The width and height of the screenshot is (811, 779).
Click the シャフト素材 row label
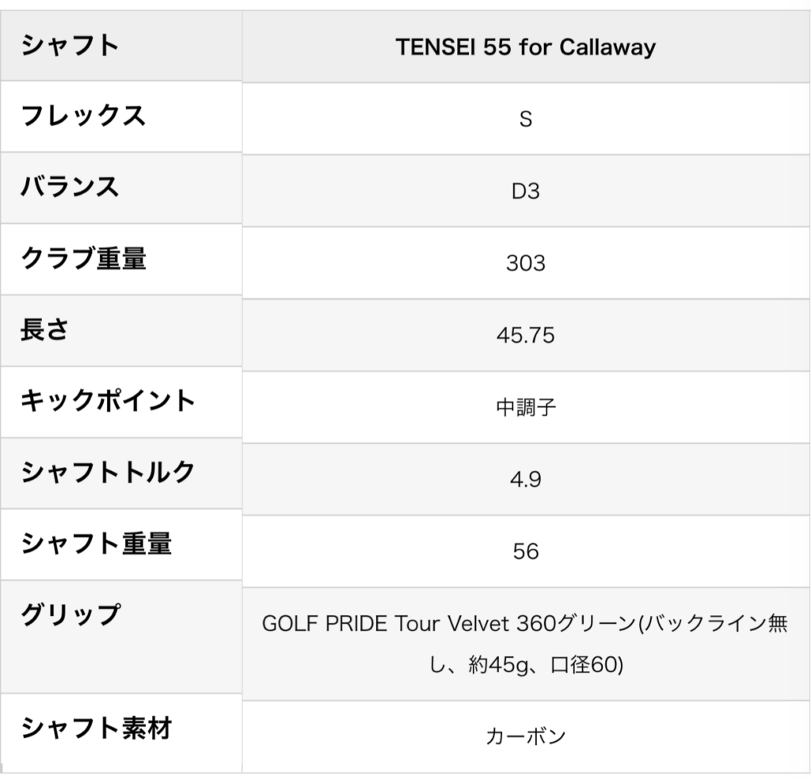(x=96, y=727)
